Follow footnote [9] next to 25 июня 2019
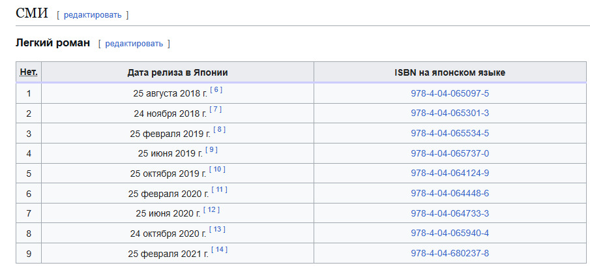590x272 pixels. click(211, 150)
